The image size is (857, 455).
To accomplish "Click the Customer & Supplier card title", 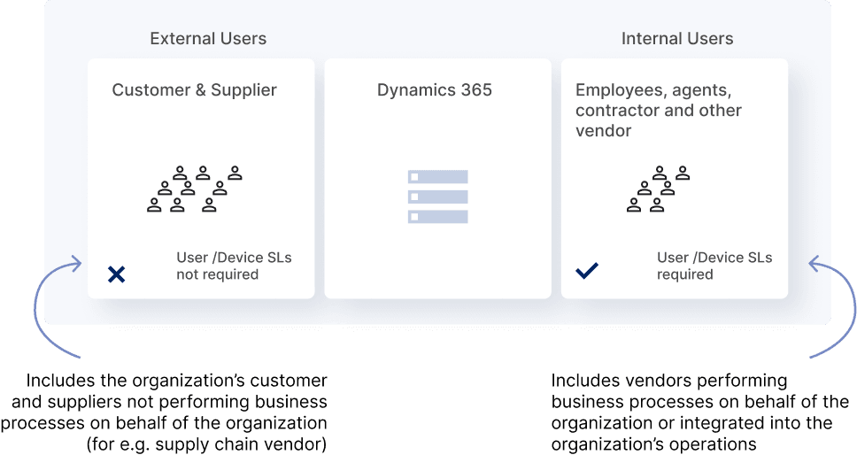I will coord(194,90).
